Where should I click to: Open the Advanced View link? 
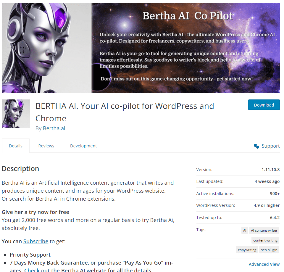264,264
